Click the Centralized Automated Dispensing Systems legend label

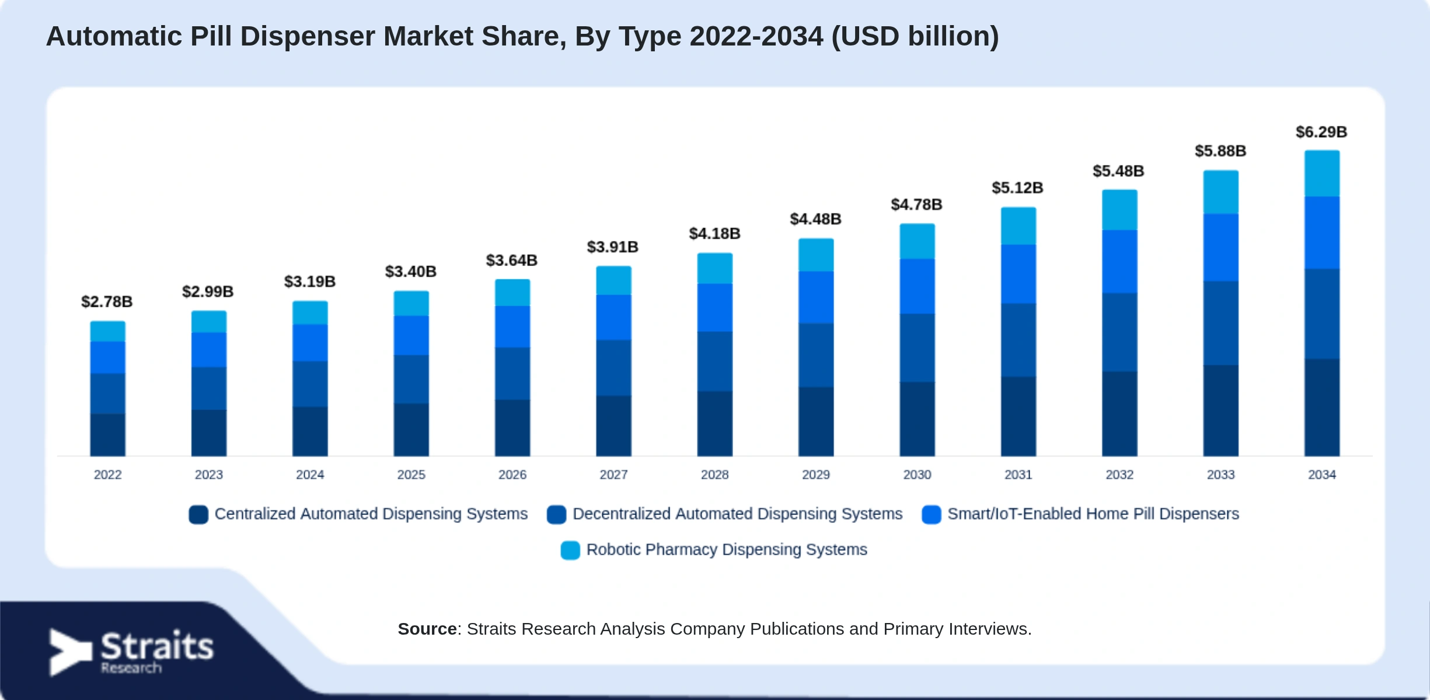[x=371, y=514]
